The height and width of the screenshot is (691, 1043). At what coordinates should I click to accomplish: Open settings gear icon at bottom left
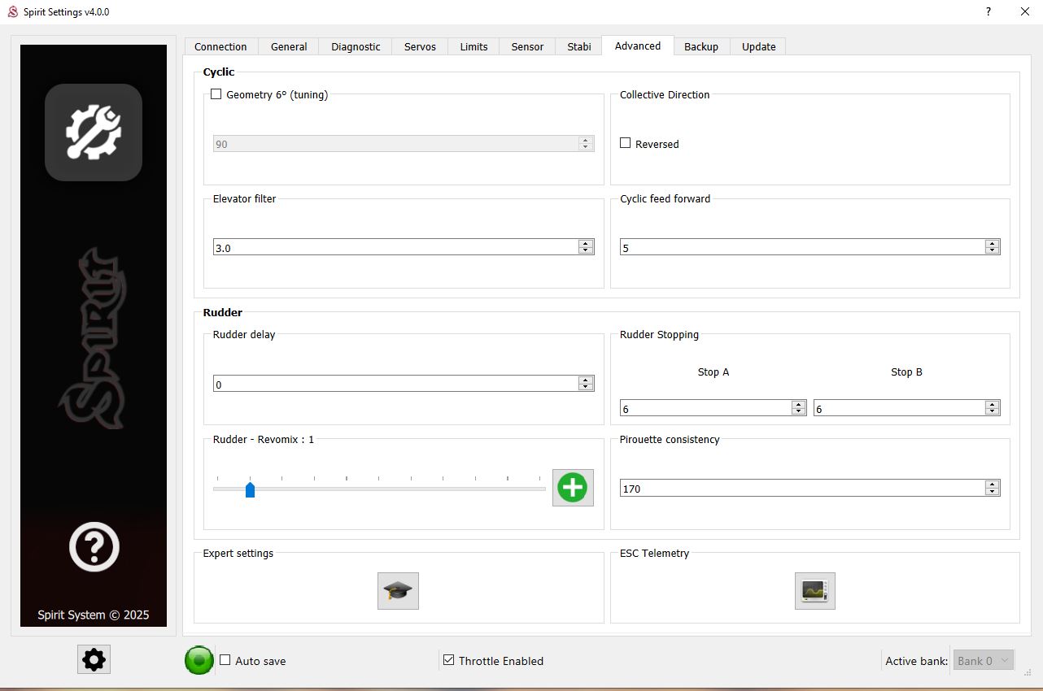(94, 659)
